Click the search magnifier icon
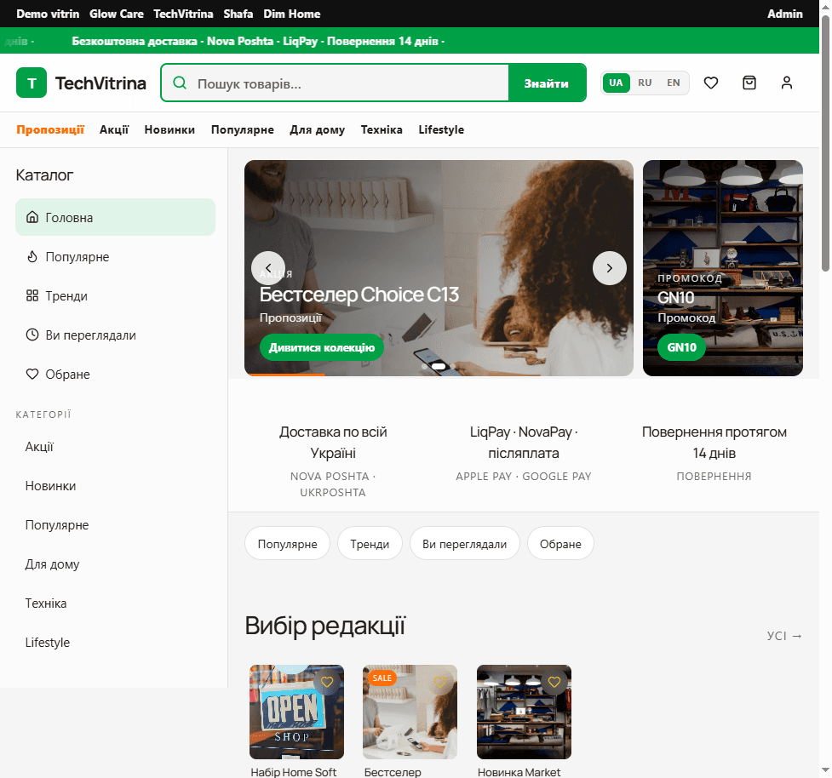The width and height of the screenshot is (832, 778). [180, 83]
